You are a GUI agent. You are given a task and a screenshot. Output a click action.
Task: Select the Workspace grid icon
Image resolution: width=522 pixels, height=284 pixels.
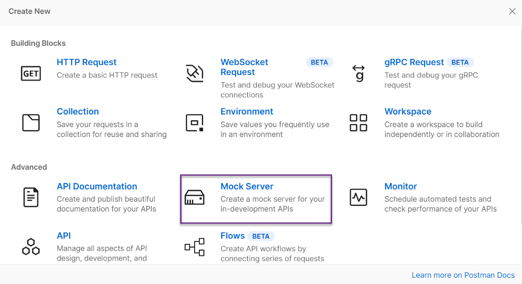pos(359,123)
